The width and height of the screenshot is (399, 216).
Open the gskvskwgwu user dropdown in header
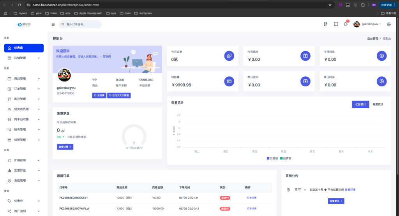click(x=367, y=24)
